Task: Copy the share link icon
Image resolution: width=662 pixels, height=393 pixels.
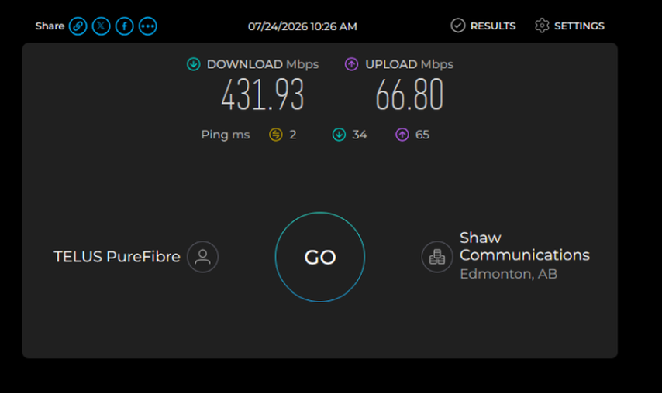Action: [78, 26]
